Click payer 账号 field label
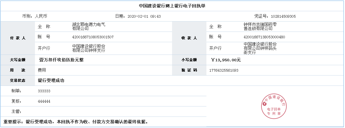Screen dimensions: 345x128 pos(44,37)
